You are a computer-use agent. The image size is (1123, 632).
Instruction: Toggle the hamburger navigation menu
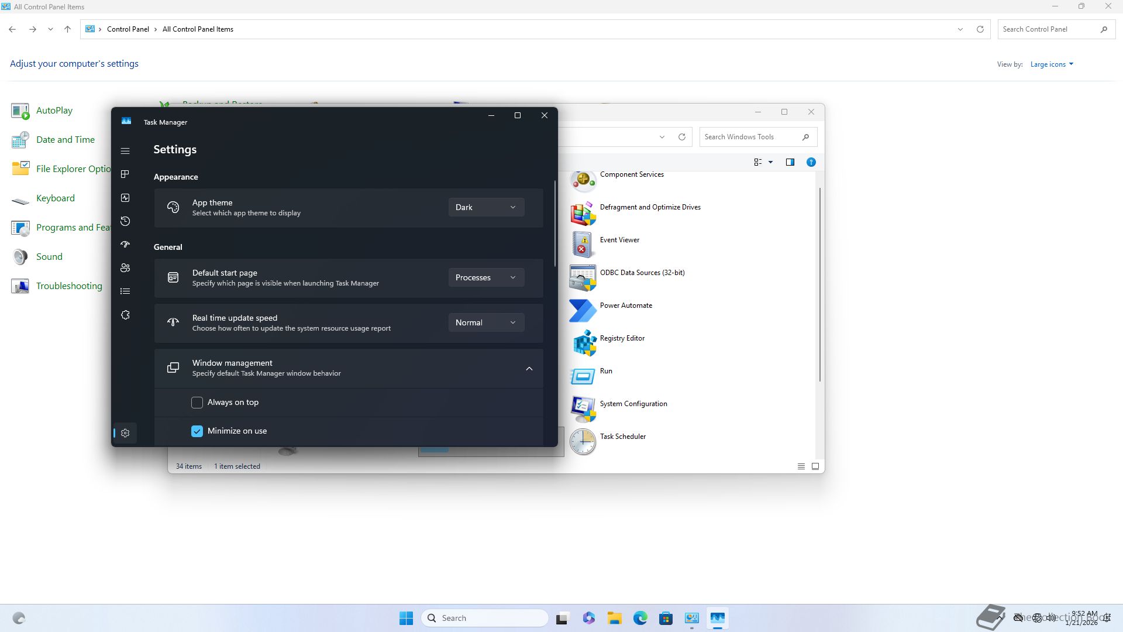[x=125, y=151]
